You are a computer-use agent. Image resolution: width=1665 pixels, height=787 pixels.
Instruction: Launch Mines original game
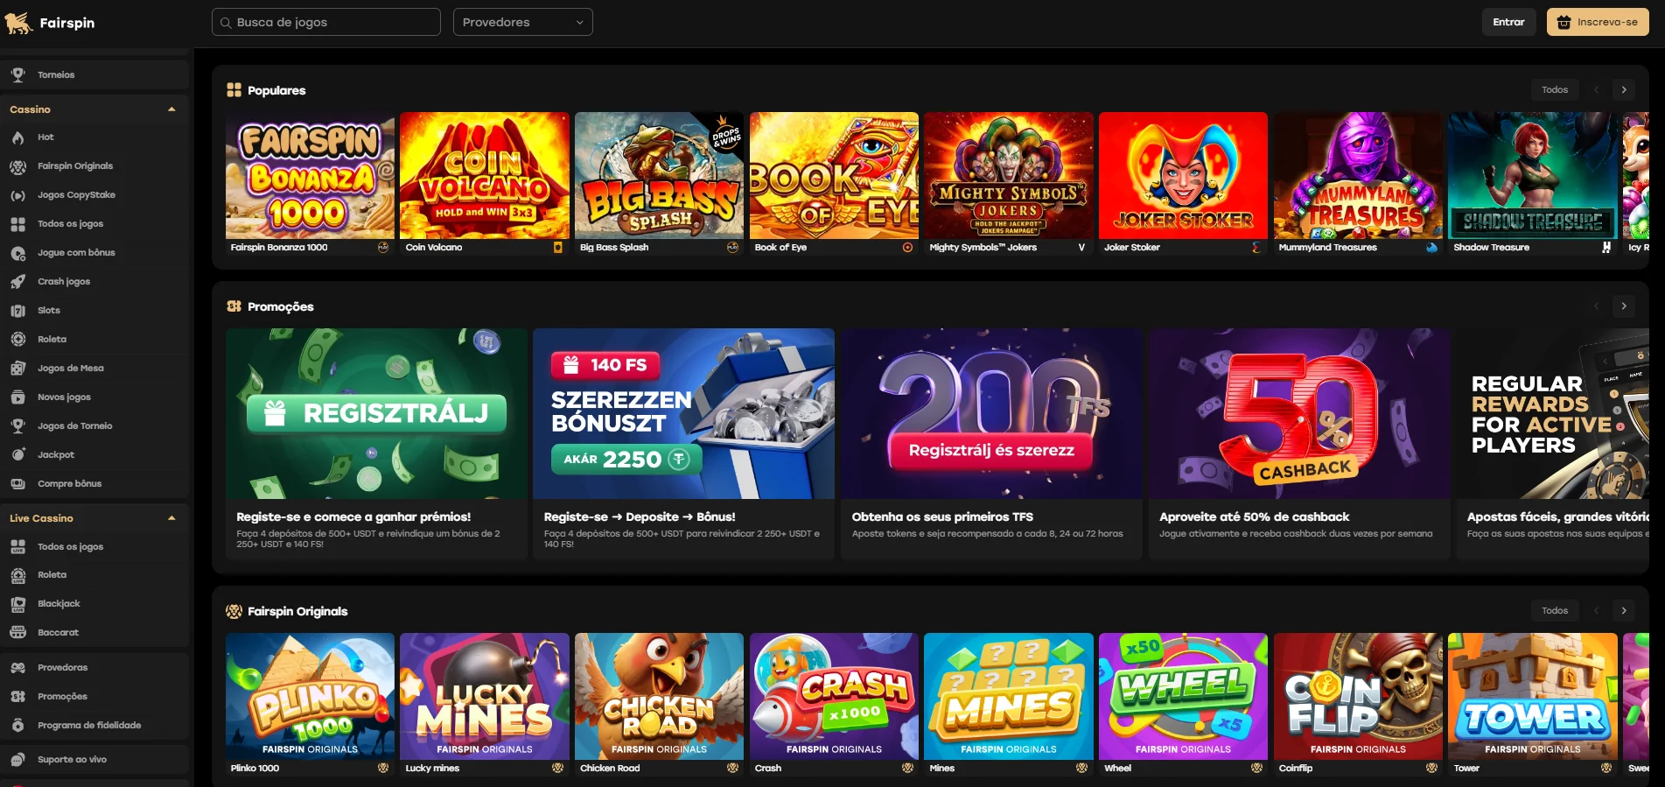point(1008,697)
